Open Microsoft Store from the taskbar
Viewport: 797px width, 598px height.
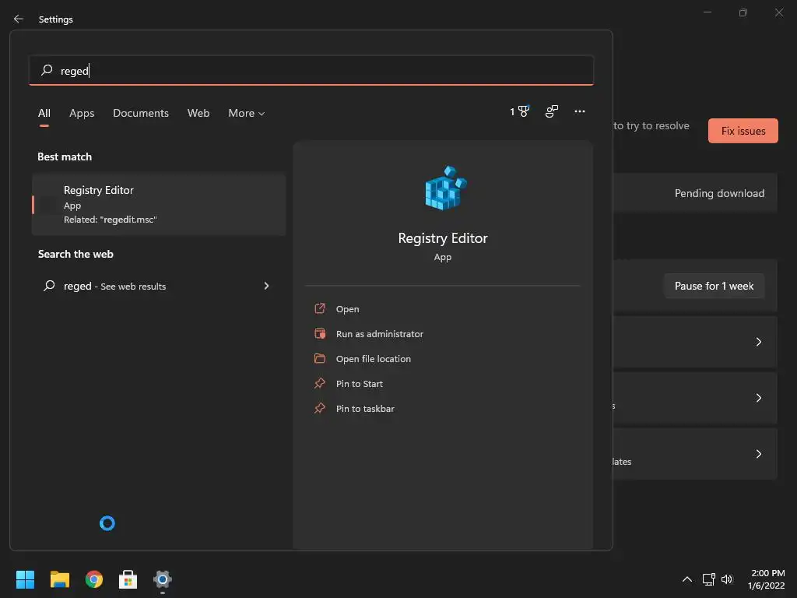coord(128,579)
